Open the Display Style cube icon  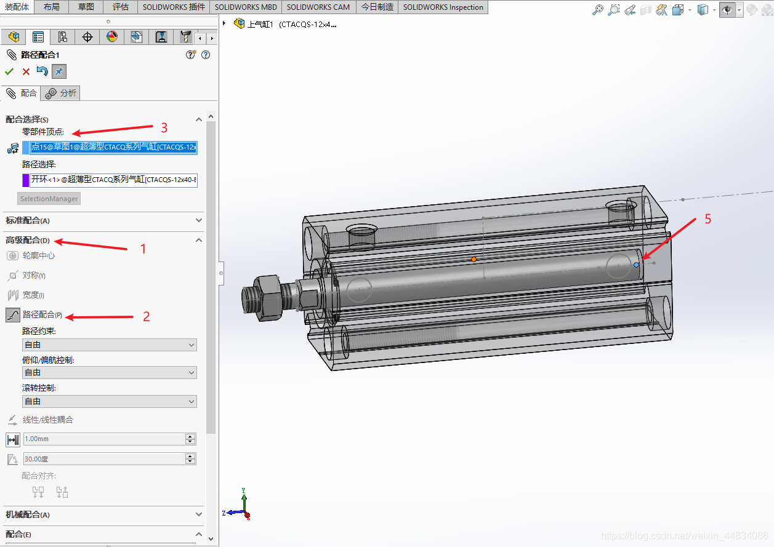703,9
